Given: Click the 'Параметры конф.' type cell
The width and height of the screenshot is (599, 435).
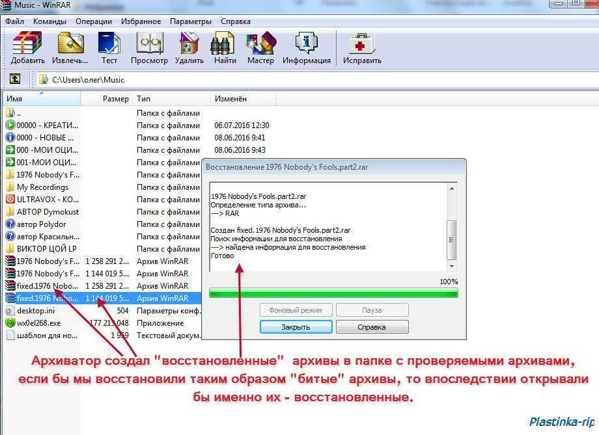Looking at the screenshot, I should [169, 311].
